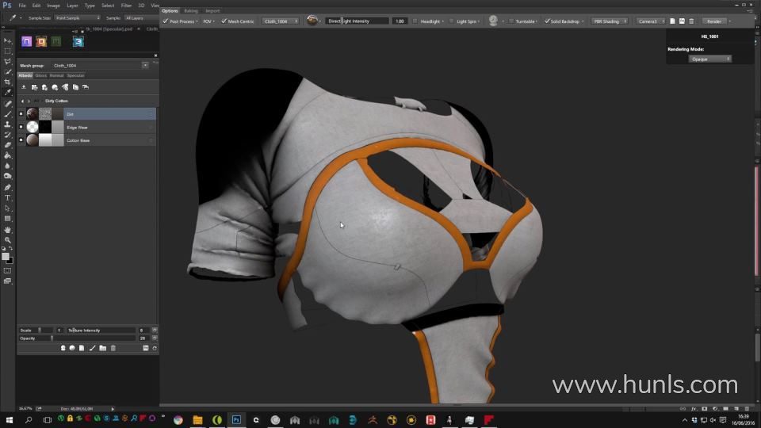Select the Pen tool
Screen dimensions: 761x428
tap(7, 187)
